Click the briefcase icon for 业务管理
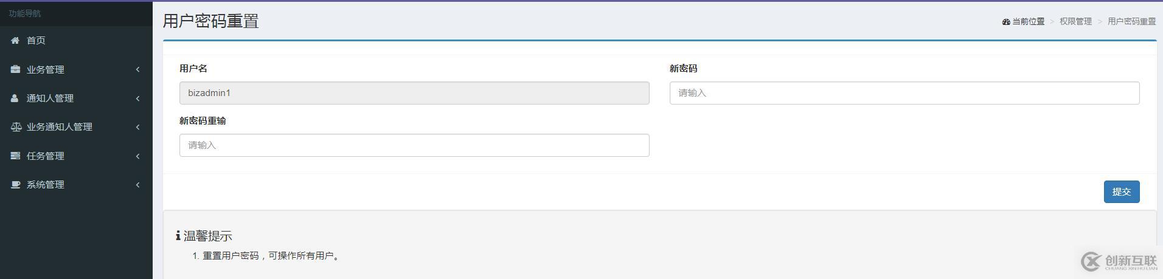 click(x=15, y=69)
